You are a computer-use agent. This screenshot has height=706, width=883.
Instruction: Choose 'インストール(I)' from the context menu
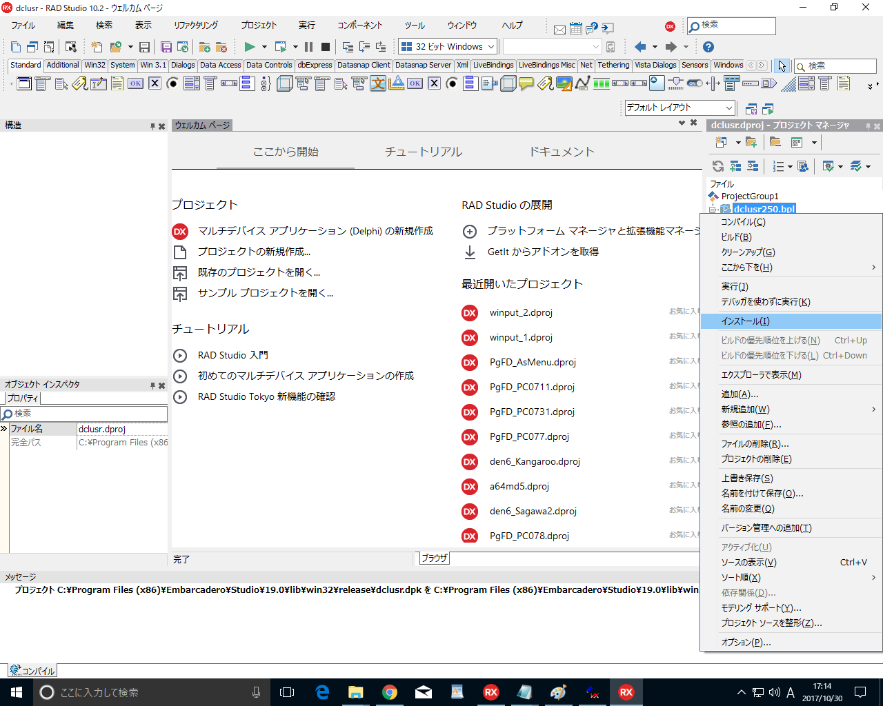tap(791, 321)
